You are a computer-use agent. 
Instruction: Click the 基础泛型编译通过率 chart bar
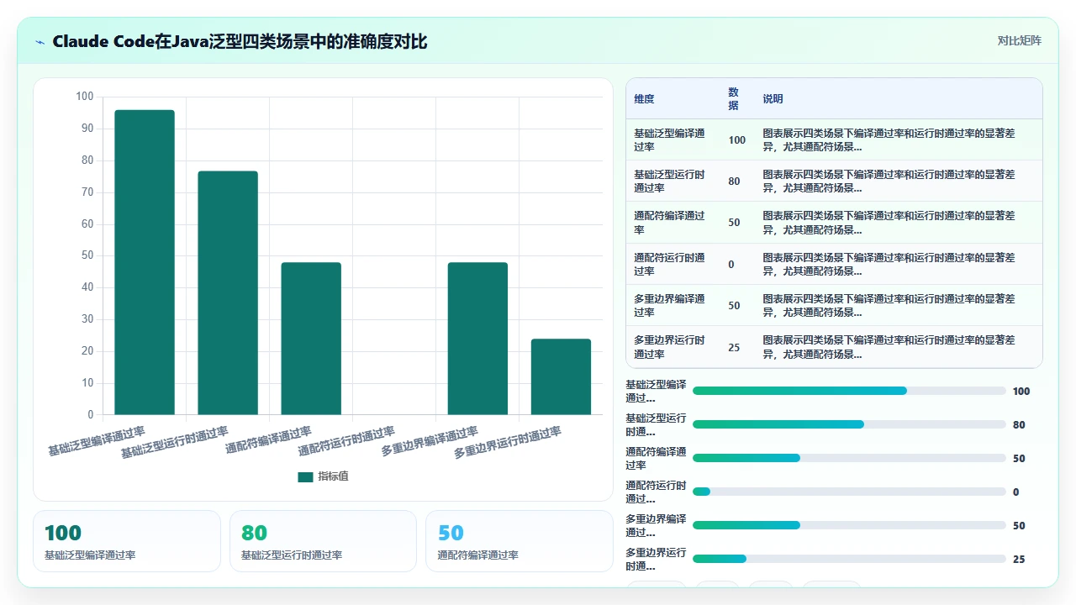pyautogui.click(x=145, y=262)
